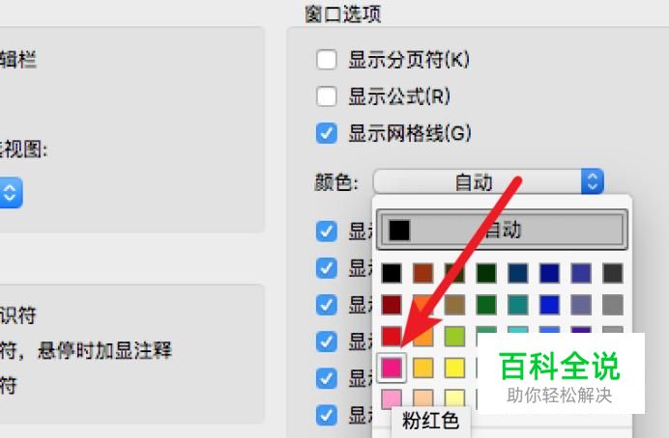The width and height of the screenshot is (669, 438).
Task: Click the 百科全说 watermark logo
Action: click(x=560, y=367)
